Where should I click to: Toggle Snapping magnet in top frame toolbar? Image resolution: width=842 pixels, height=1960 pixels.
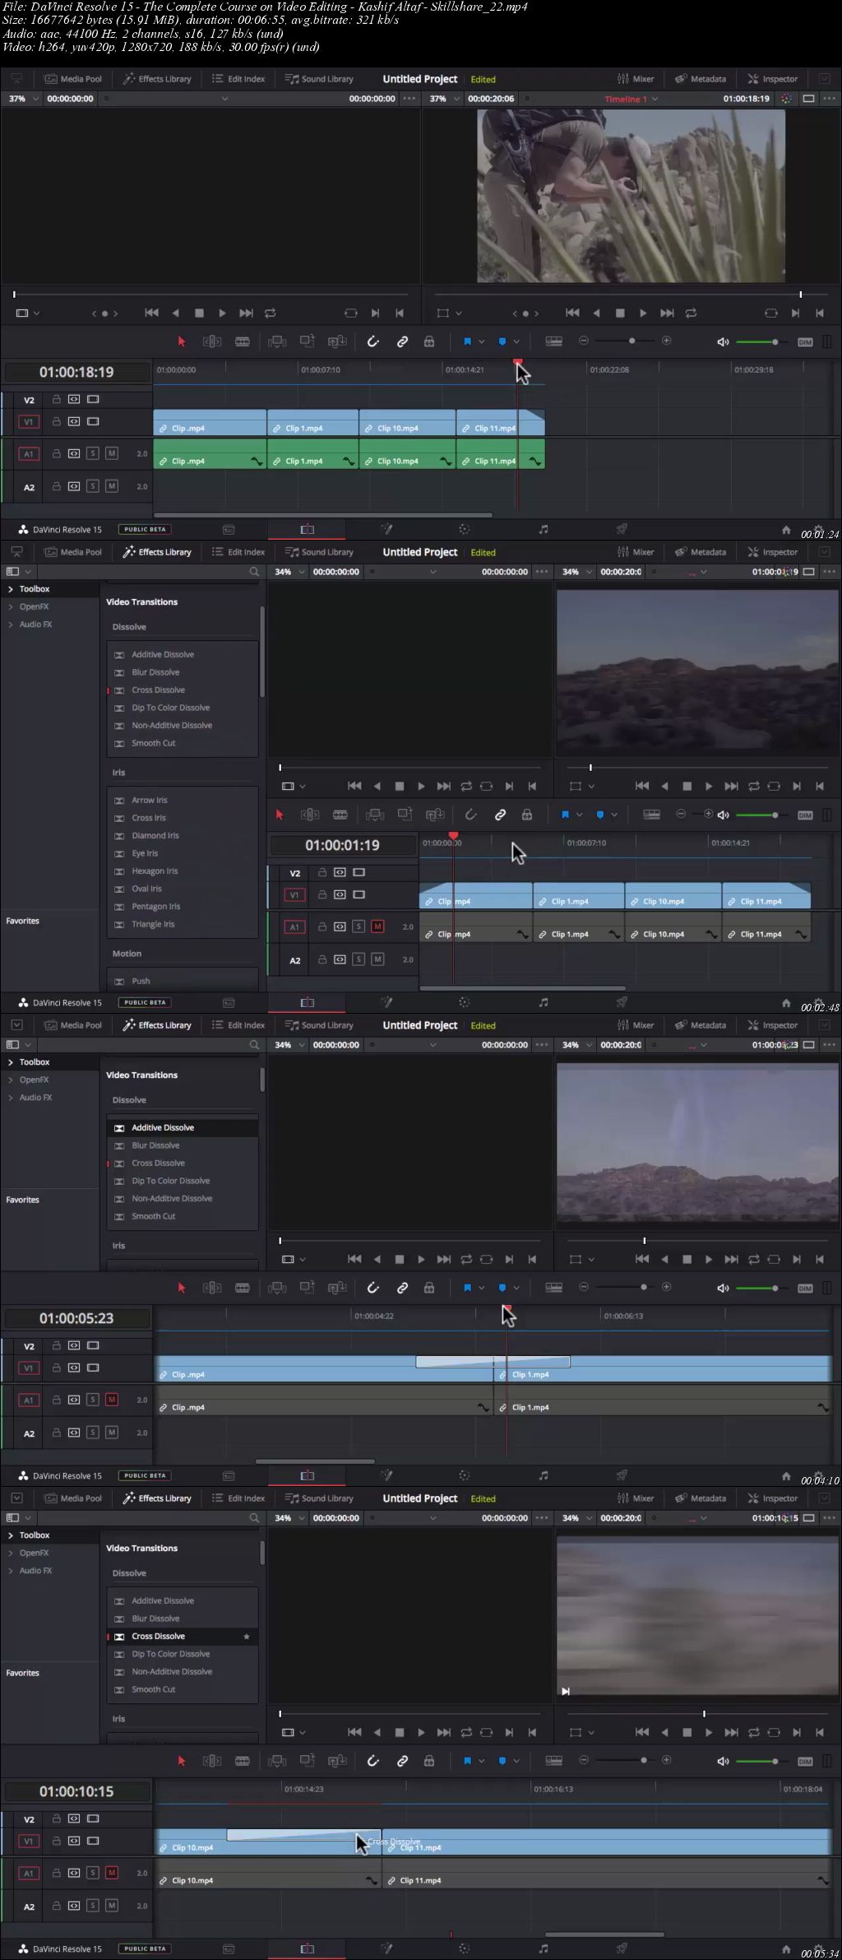[x=372, y=341]
